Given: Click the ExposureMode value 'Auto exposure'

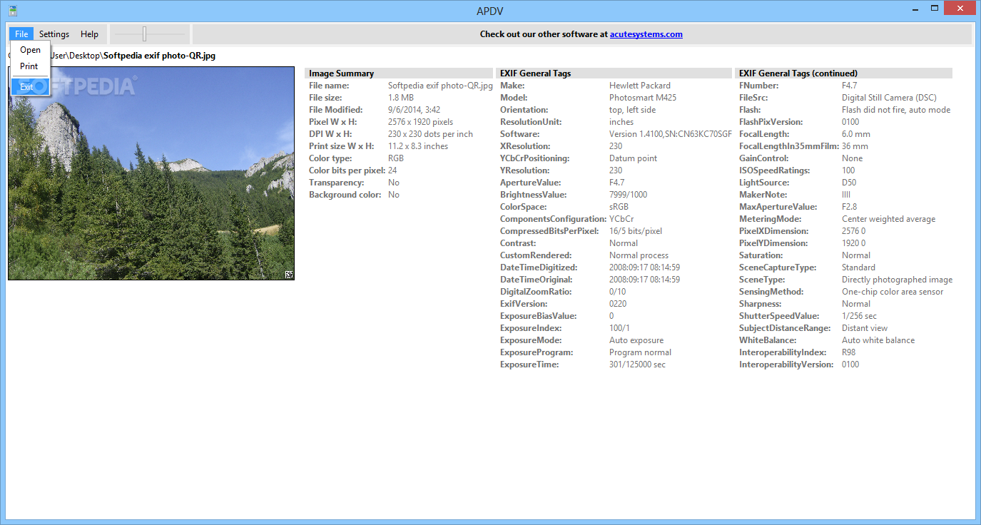Looking at the screenshot, I should pos(636,340).
